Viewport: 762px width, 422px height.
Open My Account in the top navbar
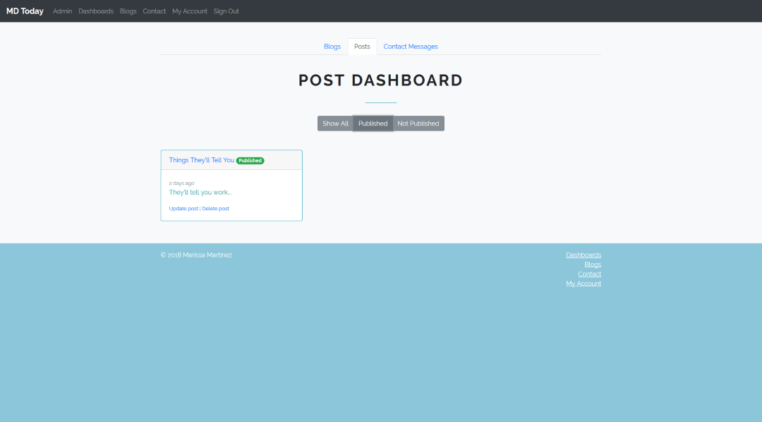click(x=190, y=11)
